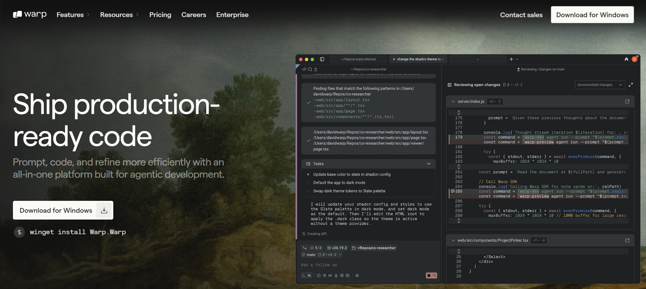Click the comment icon on line 285
The image size is (646, 289).
pyautogui.click(x=452, y=191)
